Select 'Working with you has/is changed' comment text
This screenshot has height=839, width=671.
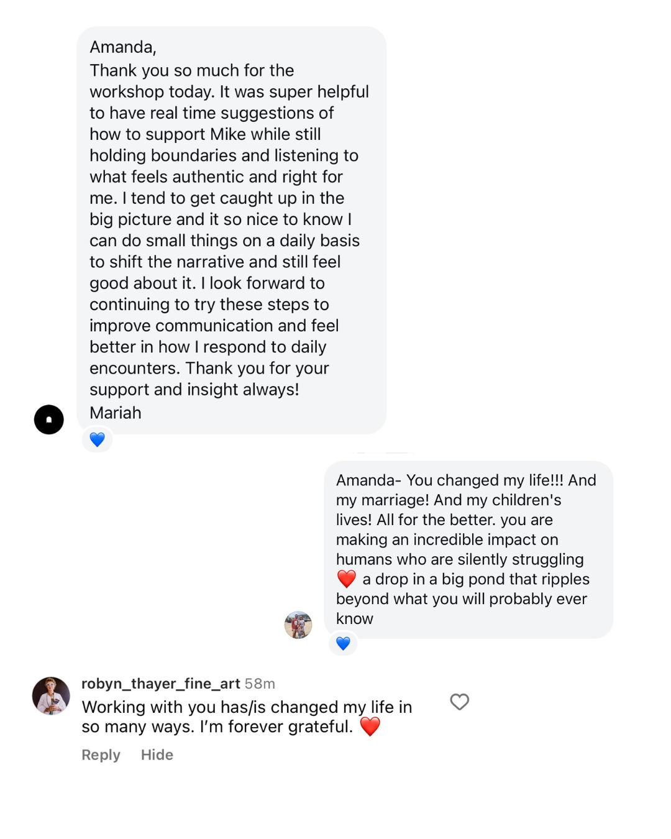(x=210, y=707)
